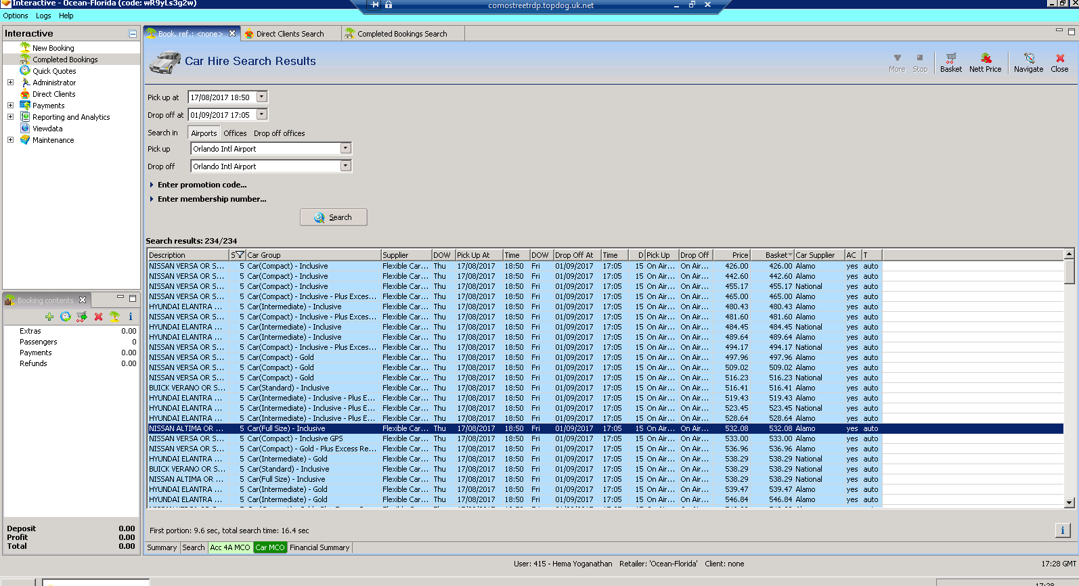The image size is (1079, 586).
Task: Open the Basket toolbar button
Action: (x=950, y=62)
